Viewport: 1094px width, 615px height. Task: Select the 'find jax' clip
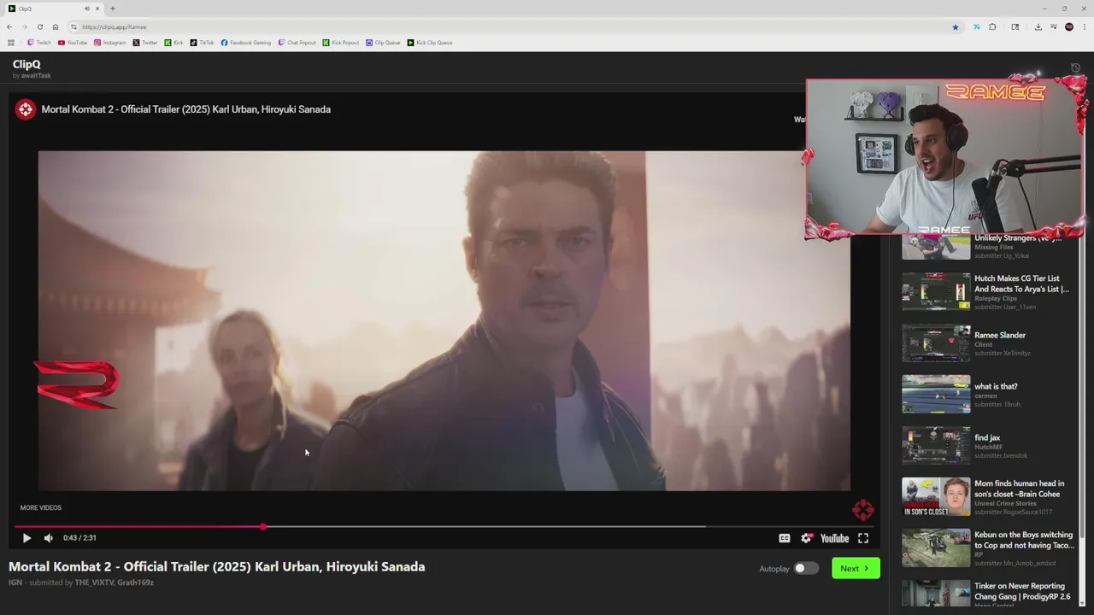[x=987, y=446]
